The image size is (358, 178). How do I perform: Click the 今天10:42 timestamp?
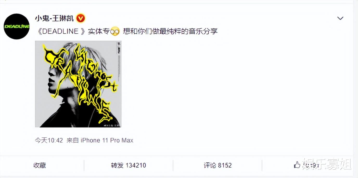coord(49,140)
